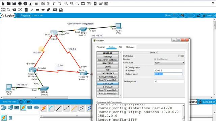216x121 pixels.
Task: Choose the Delete tool
Action: pyautogui.click(x=14, y=10)
